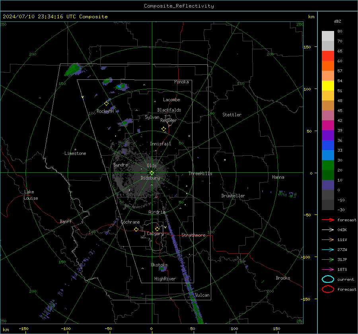Select the blue 33-36 dBZ swatch
358x334 pixels.
click(328, 145)
